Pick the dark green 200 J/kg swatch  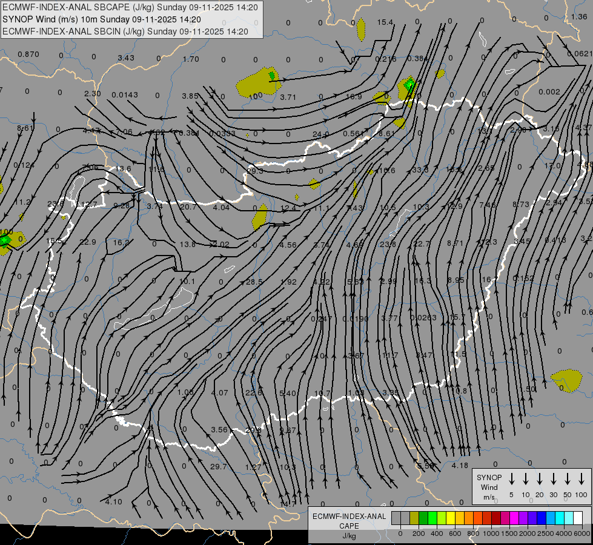click(x=423, y=518)
